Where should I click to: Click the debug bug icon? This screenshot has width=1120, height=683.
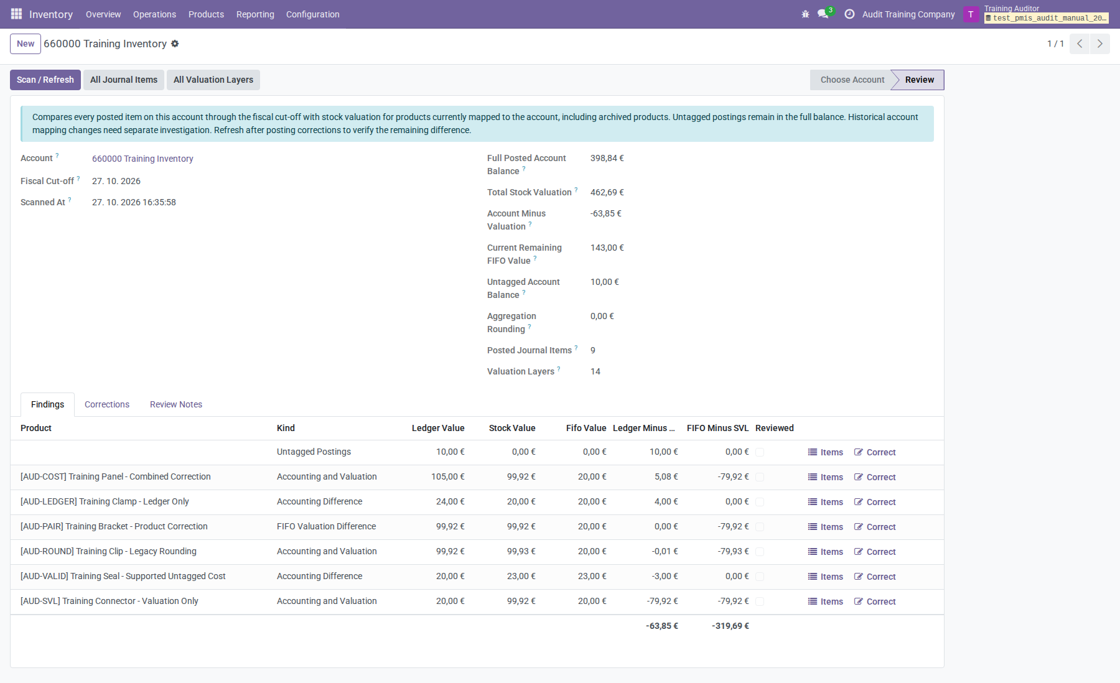pos(805,14)
